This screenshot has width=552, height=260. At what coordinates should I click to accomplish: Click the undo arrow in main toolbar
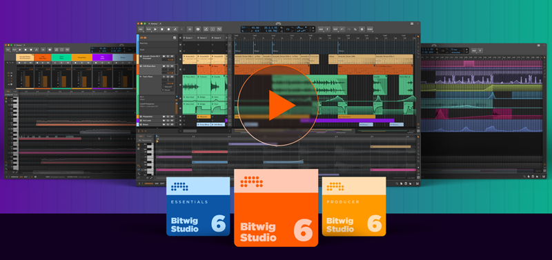tap(342, 29)
